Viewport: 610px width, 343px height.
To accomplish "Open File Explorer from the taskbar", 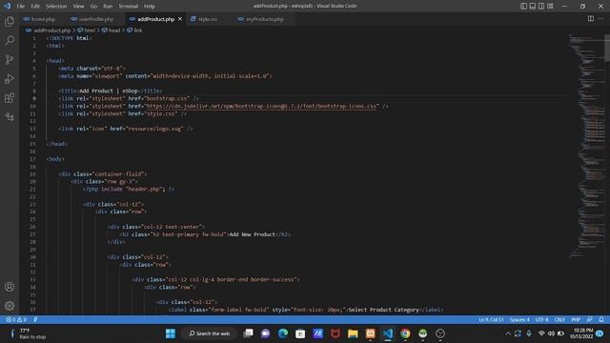I will pyautogui.click(x=353, y=333).
